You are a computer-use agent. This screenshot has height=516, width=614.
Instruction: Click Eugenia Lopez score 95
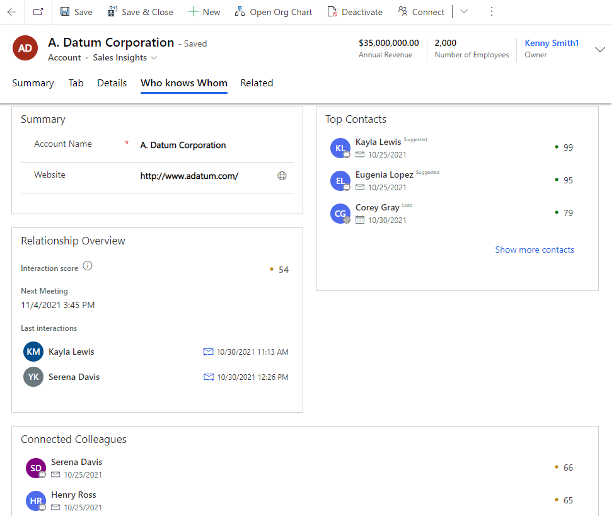click(x=568, y=180)
